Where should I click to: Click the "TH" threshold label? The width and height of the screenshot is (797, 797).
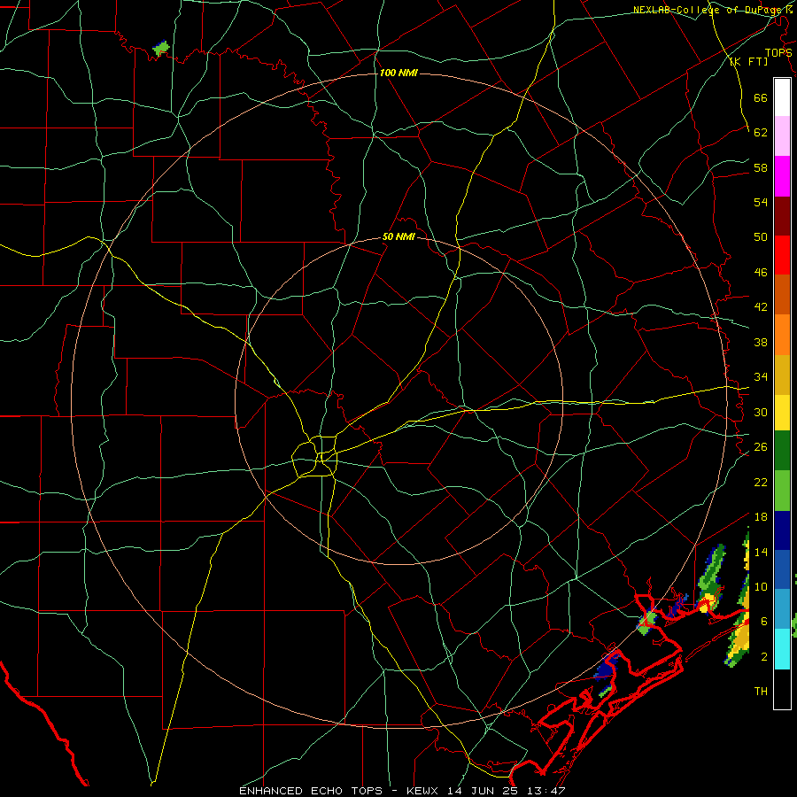[x=761, y=692]
